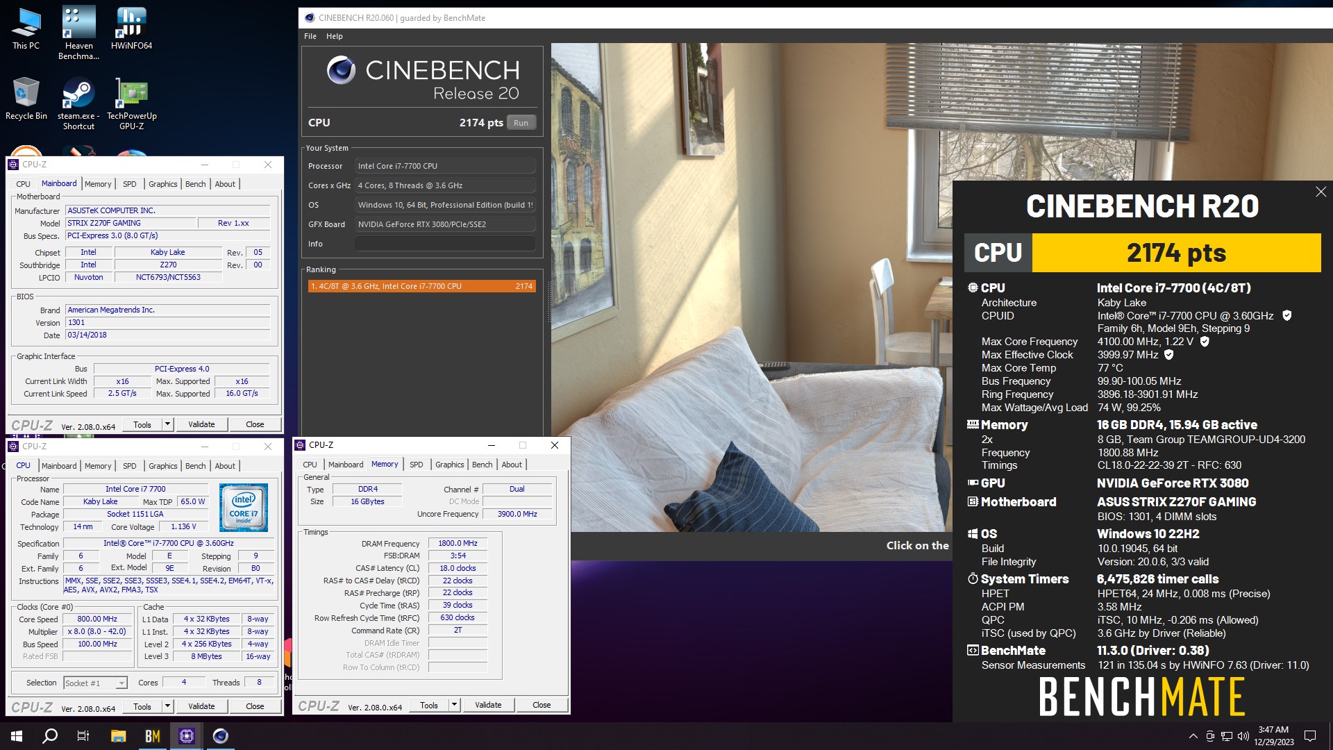Click the STRIX Z270F GAMING model field
Viewport: 1333px width, 750px height.
click(130, 223)
